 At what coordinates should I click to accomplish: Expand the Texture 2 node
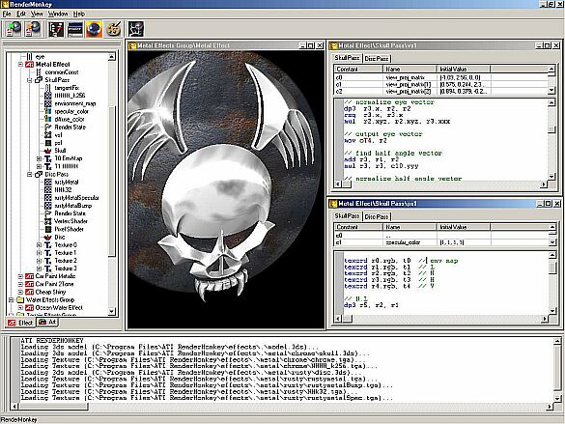coord(39,261)
